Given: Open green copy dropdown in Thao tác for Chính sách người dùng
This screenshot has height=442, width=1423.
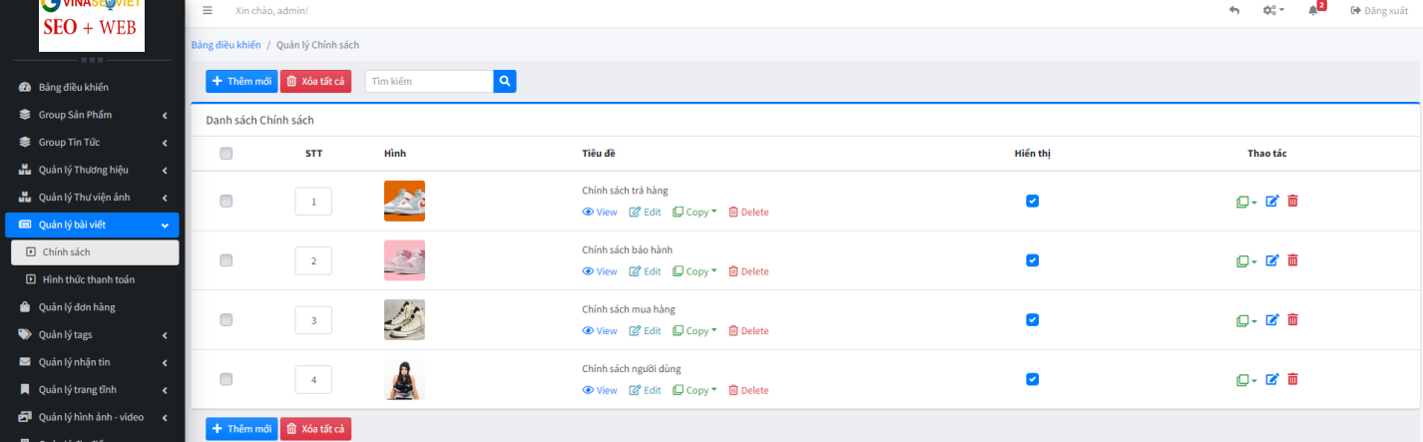Looking at the screenshot, I should (1246, 380).
